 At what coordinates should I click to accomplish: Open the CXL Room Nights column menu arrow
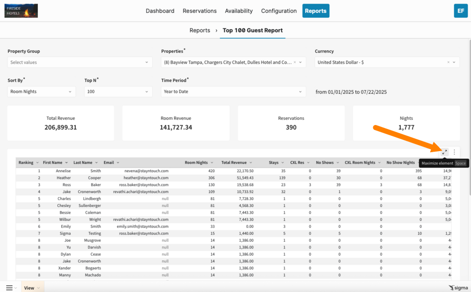click(379, 163)
